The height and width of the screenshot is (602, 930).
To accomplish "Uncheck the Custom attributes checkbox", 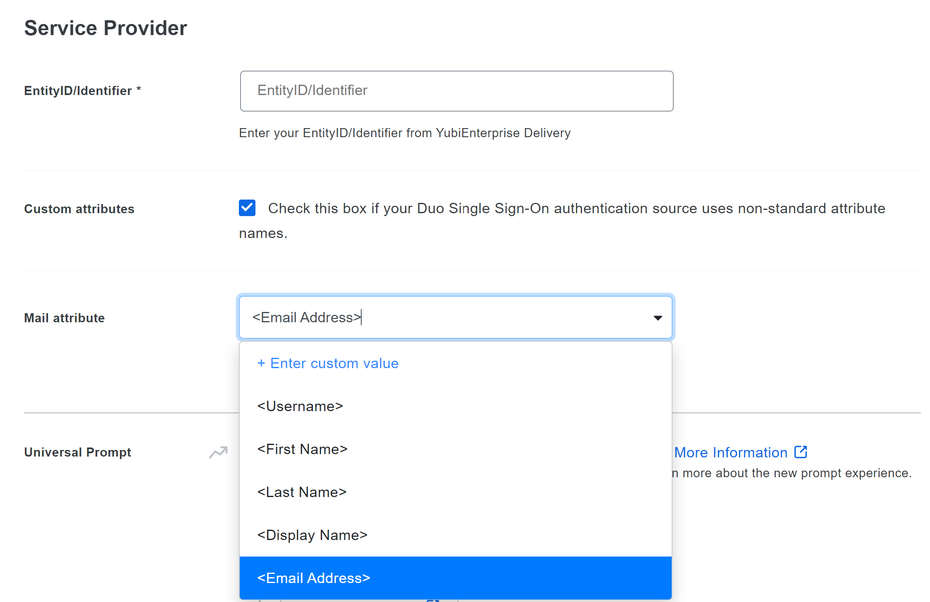I will pyautogui.click(x=247, y=208).
